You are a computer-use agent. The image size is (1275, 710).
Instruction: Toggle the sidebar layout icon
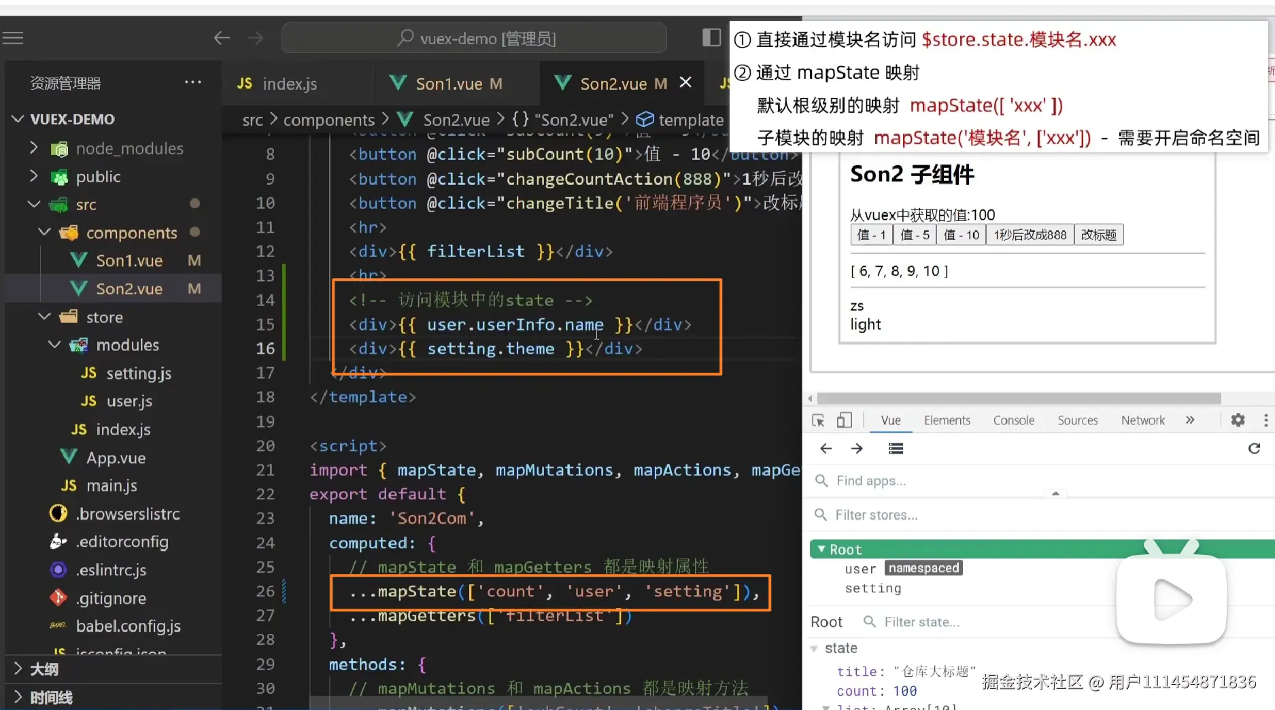click(711, 37)
